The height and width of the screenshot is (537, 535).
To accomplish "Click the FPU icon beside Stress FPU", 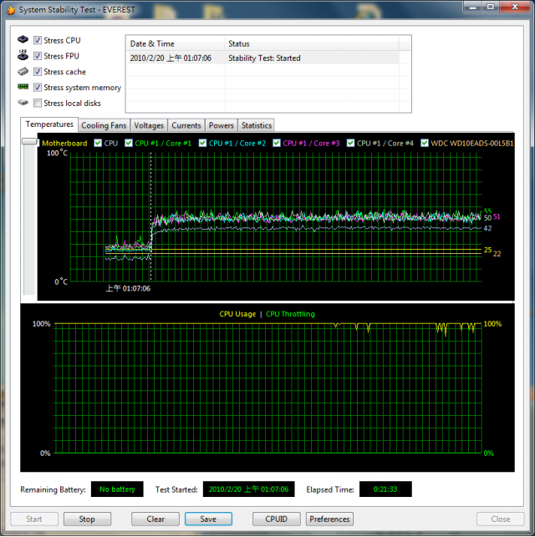I will [x=23, y=55].
